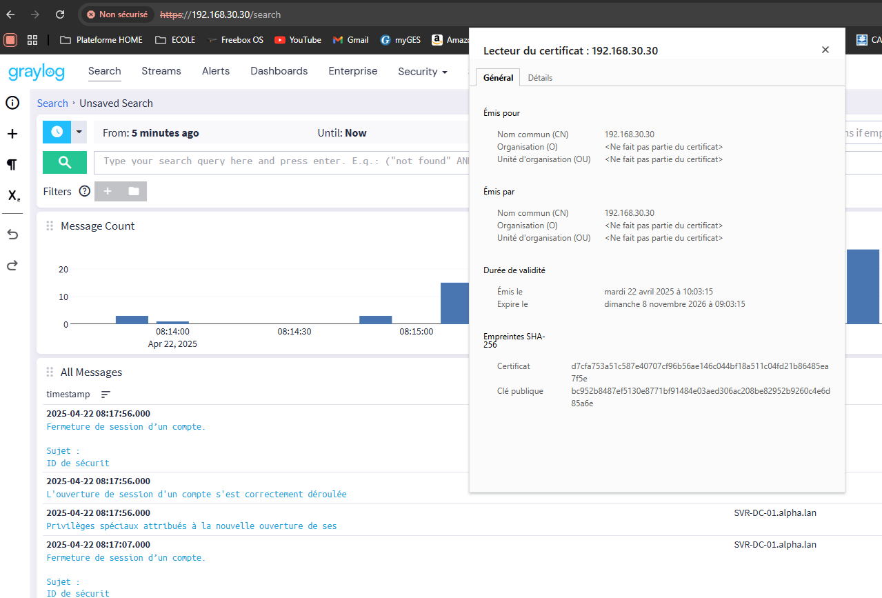Open the 'Privilèges spéciaux attribués' message
The width and height of the screenshot is (882, 598).
(192, 526)
